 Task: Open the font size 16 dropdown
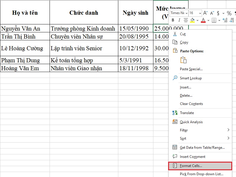tap(200, 13)
